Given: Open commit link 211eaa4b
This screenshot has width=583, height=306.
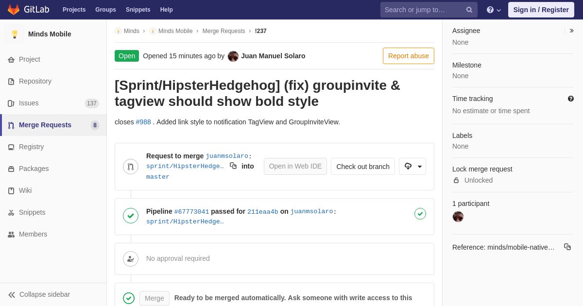Looking at the screenshot, I should point(263,212).
